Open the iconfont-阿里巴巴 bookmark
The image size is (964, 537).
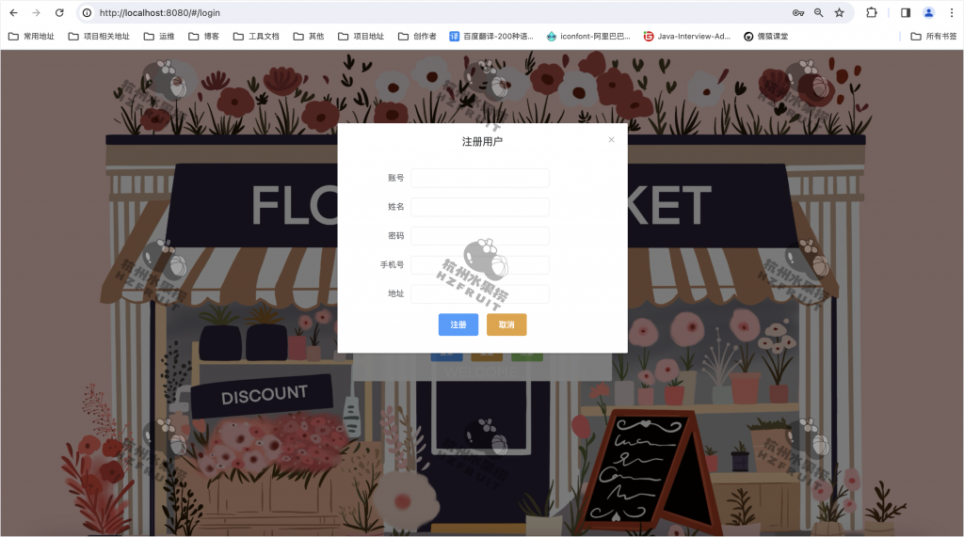pyautogui.click(x=588, y=37)
